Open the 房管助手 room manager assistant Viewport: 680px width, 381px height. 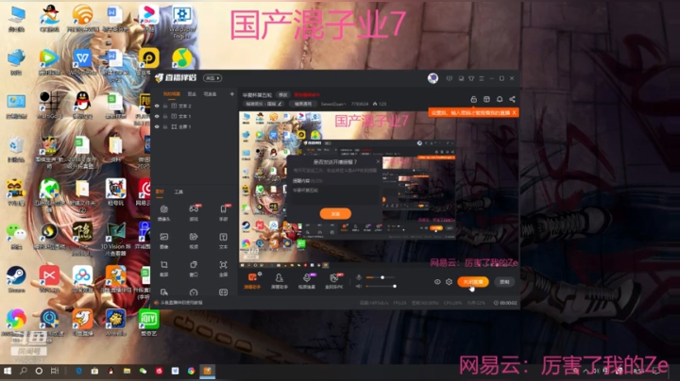pyautogui.click(x=280, y=280)
